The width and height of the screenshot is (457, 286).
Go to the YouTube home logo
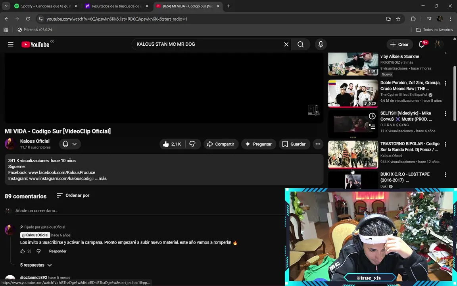(x=35, y=44)
